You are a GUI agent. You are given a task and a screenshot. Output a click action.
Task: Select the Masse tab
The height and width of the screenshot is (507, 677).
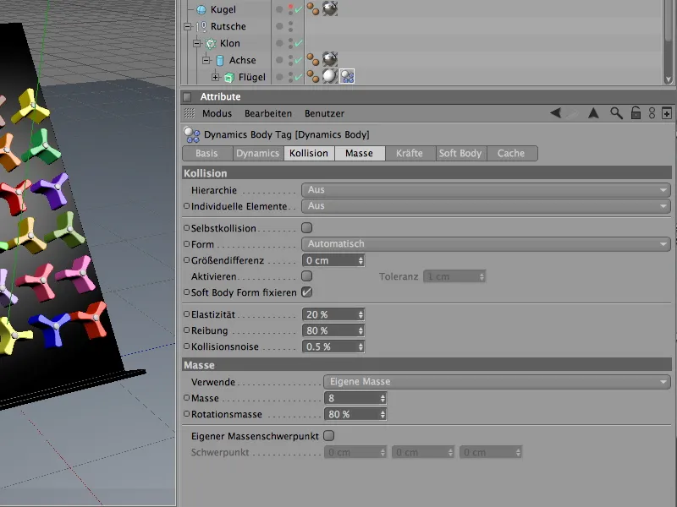359,154
